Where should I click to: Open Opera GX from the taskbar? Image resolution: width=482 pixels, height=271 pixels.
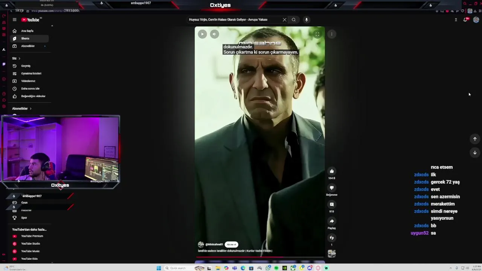[x=318, y=268]
